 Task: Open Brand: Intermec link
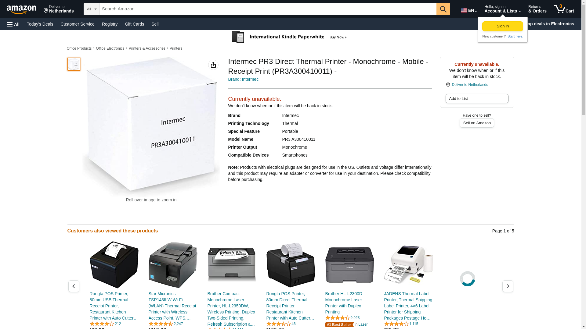point(243,79)
